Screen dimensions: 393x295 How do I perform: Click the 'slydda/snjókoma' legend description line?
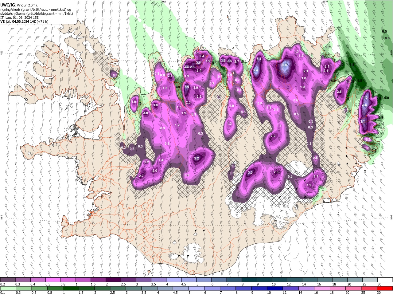[x=36, y=14]
